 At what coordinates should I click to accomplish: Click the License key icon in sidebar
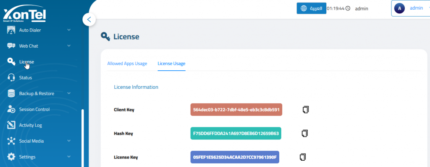[x=11, y=62]
